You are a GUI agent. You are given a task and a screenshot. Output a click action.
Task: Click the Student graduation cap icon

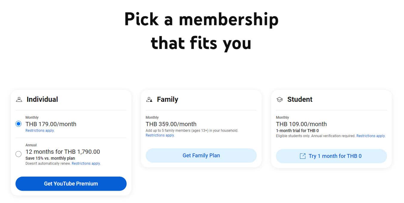[279, 100]
